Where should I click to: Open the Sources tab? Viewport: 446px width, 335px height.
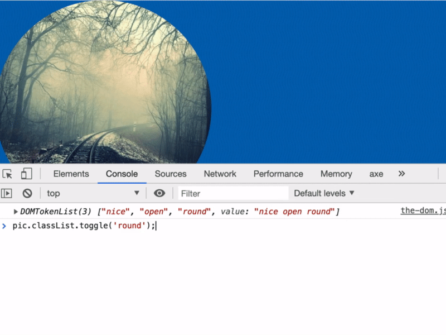[x=171, y=174]
